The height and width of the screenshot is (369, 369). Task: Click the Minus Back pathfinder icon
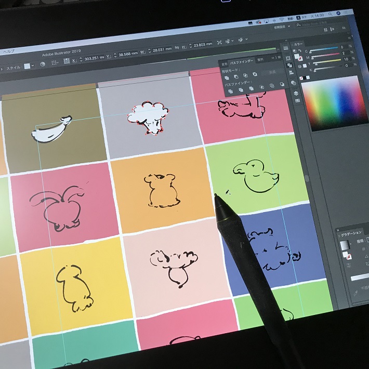click(282, 84)
